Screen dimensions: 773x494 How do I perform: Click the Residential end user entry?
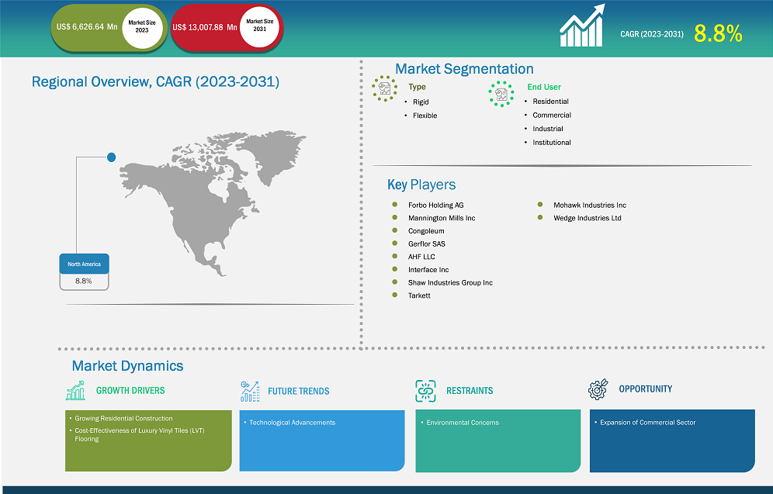coord(550,102)
